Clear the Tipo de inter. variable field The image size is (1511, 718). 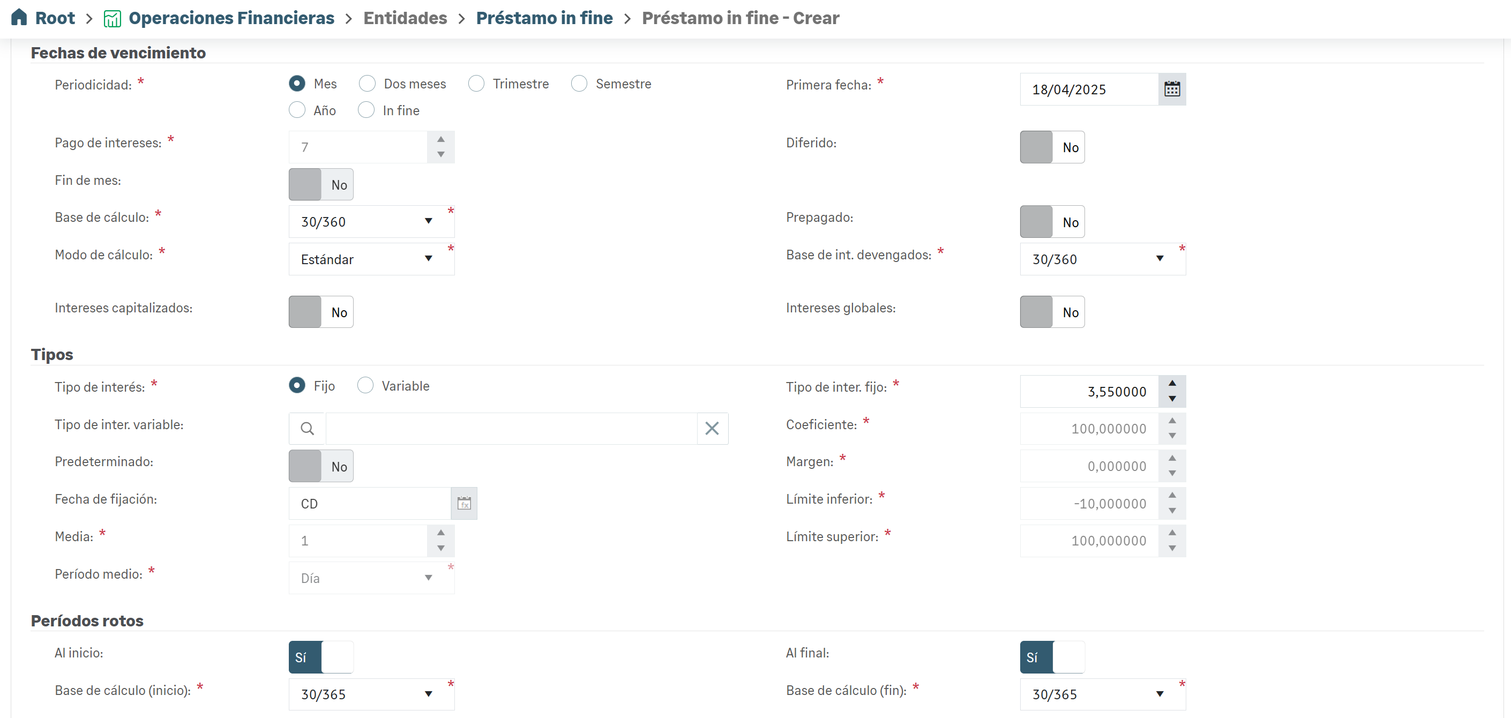pos(712,429)
